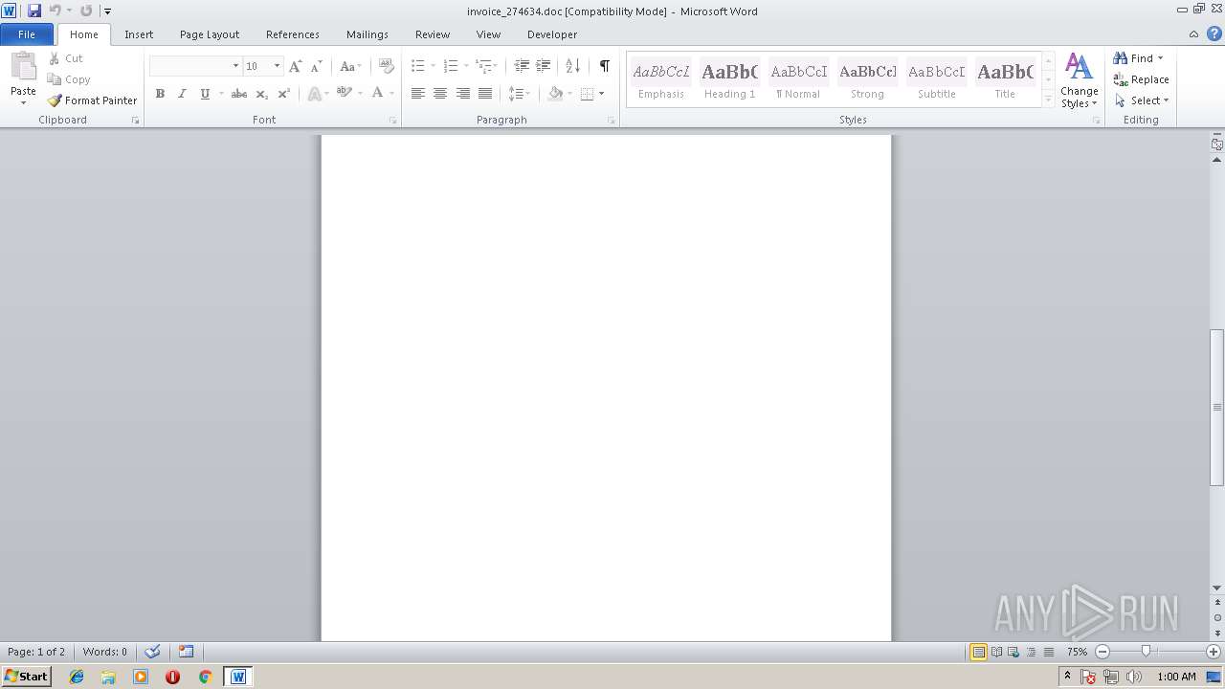Click the zoom slider handle
Viewport: 1225px width, 689px height.
tap(1146, 652)
